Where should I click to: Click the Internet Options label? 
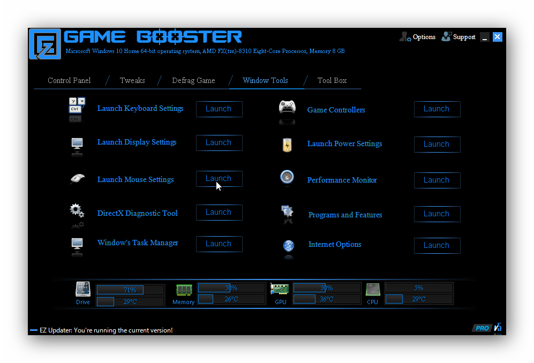point(335,244)
